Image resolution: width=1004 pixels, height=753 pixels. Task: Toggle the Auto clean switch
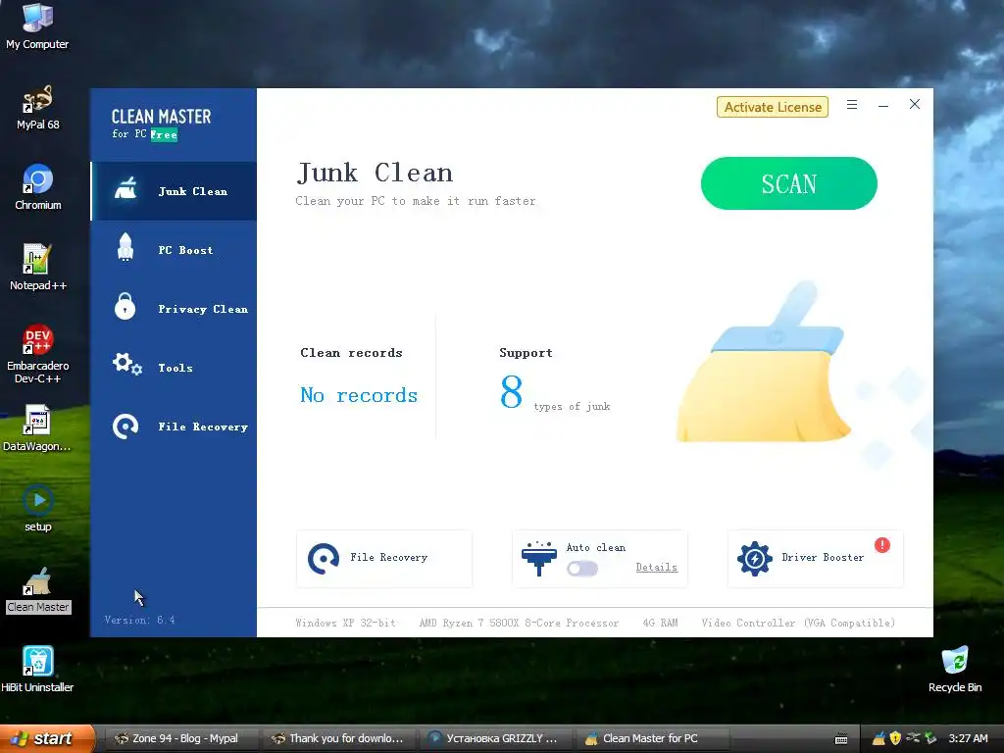pos(582,569)
